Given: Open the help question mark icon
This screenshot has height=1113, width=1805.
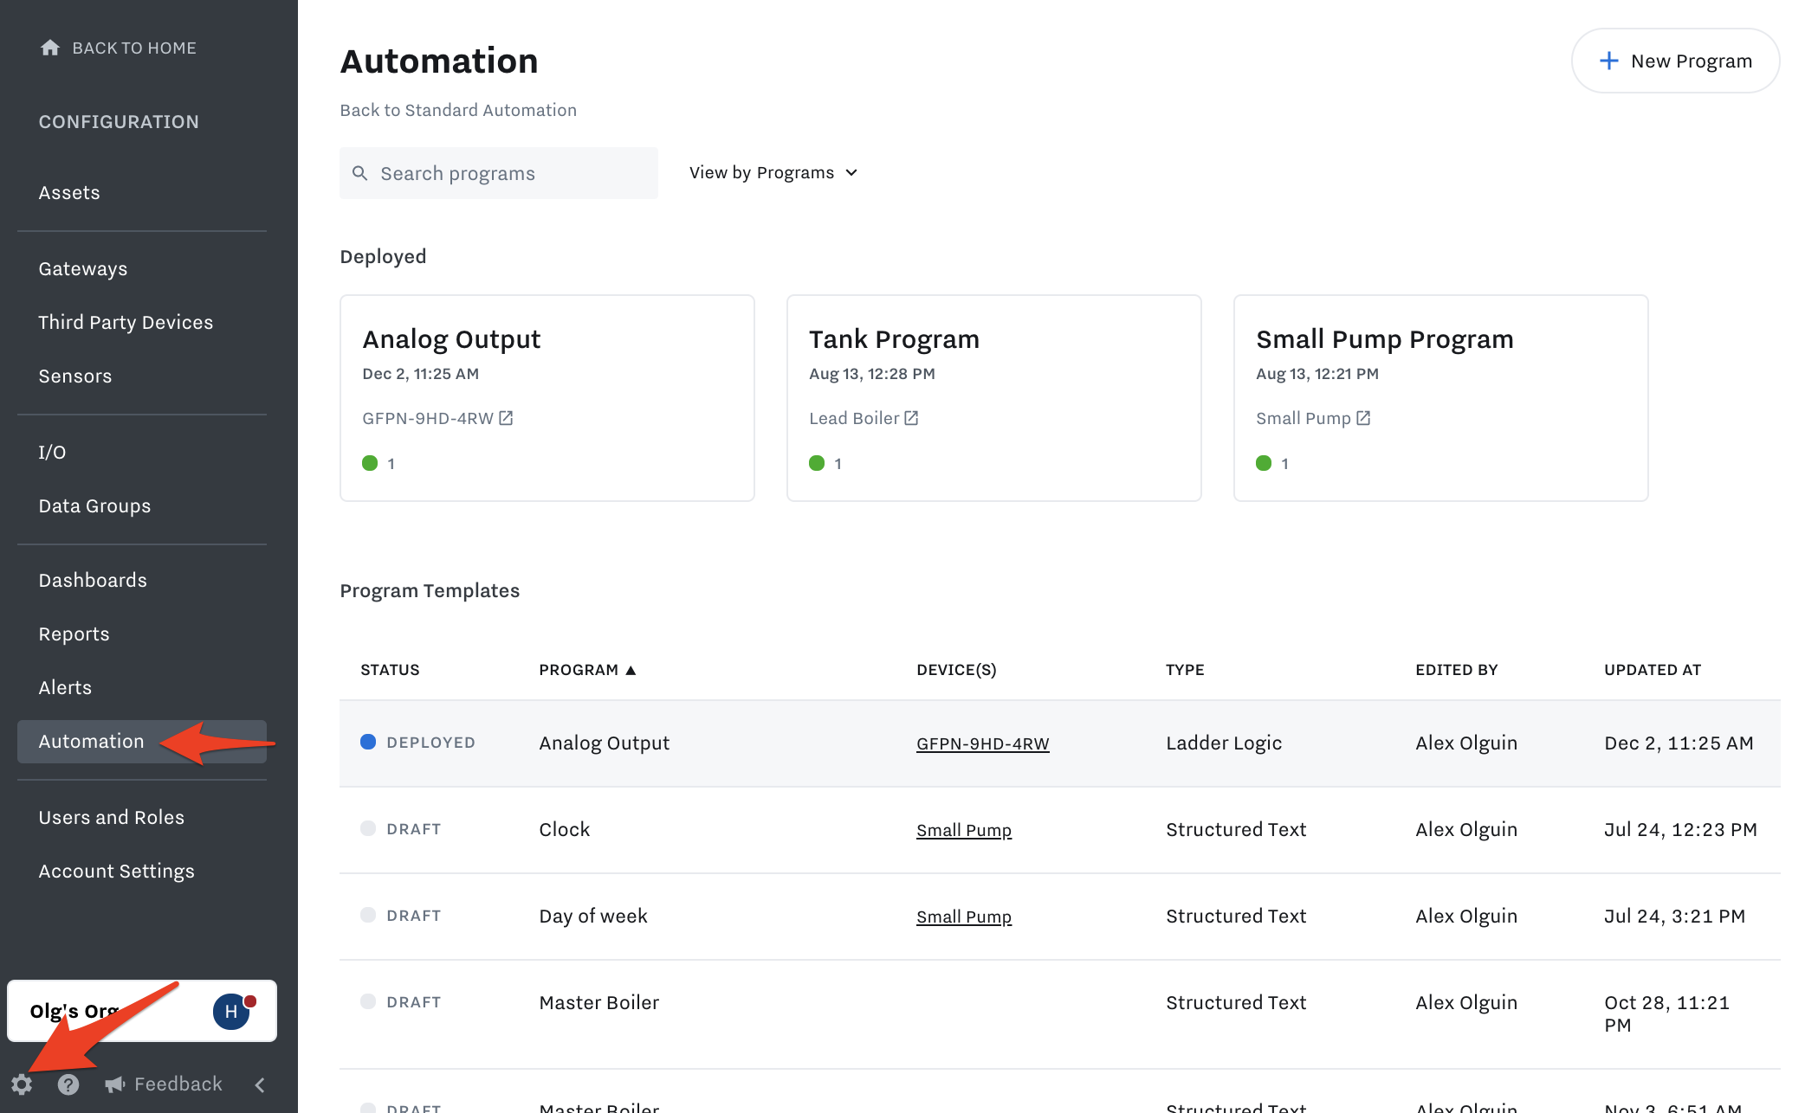Looking at the screenshot, I should point(68,1084).
